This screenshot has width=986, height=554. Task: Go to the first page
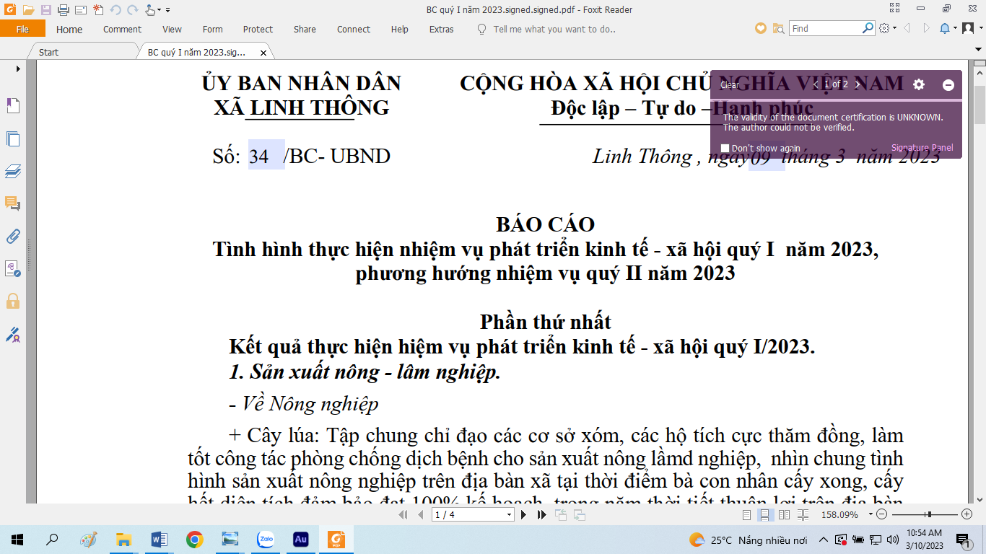pos(403,515)
